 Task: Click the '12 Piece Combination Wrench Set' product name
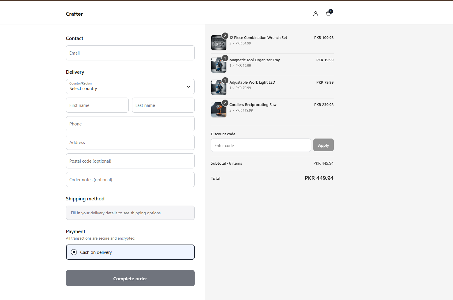point(258,38)
